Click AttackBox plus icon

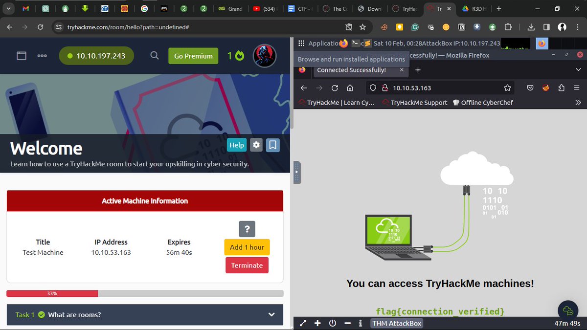[317, 323]
